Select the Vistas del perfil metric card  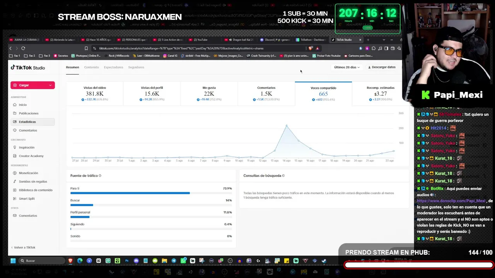152,94
